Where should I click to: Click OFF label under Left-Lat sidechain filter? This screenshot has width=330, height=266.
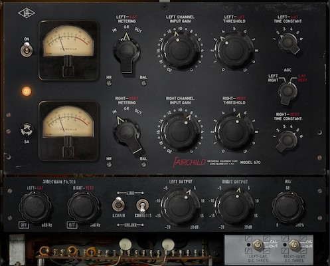point(24,225)
